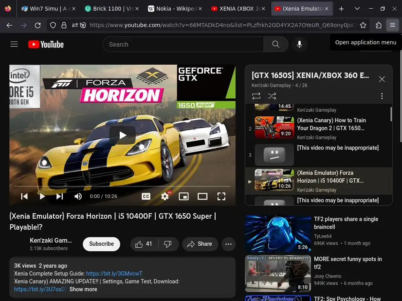This screenshot has width=402, height=301.
Task: Start voice search with microphone icon
Action: click(299, 44)
